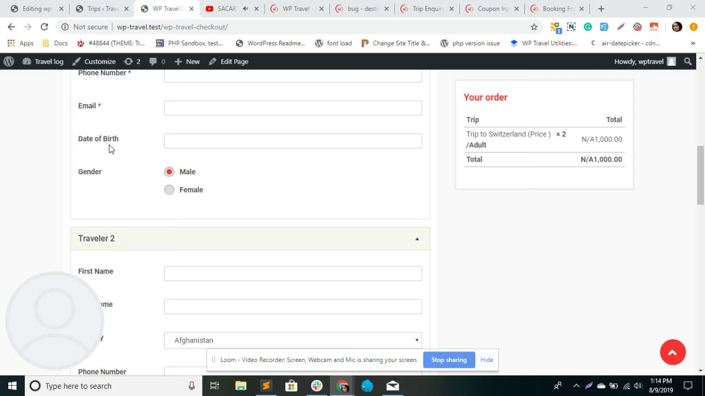Focus the Date of Birth field
Screen dimensions: 705x396
[293, 141]
